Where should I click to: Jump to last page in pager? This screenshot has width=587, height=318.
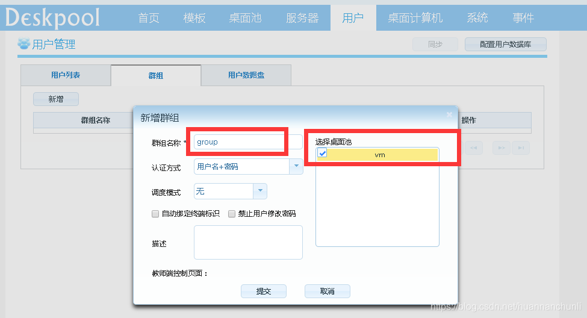pyautogui.click(x=521, y=148)
